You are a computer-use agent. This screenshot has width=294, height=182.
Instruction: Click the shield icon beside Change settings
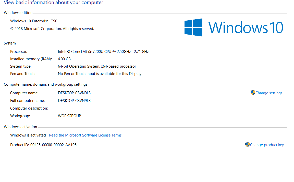[253, 93]
